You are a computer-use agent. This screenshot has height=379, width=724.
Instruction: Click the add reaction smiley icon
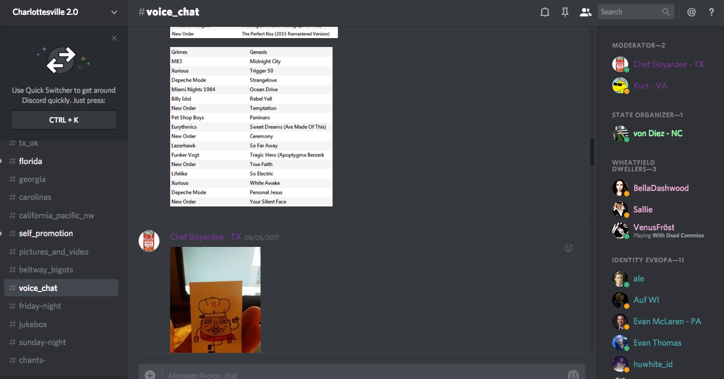tap(568, 248)
